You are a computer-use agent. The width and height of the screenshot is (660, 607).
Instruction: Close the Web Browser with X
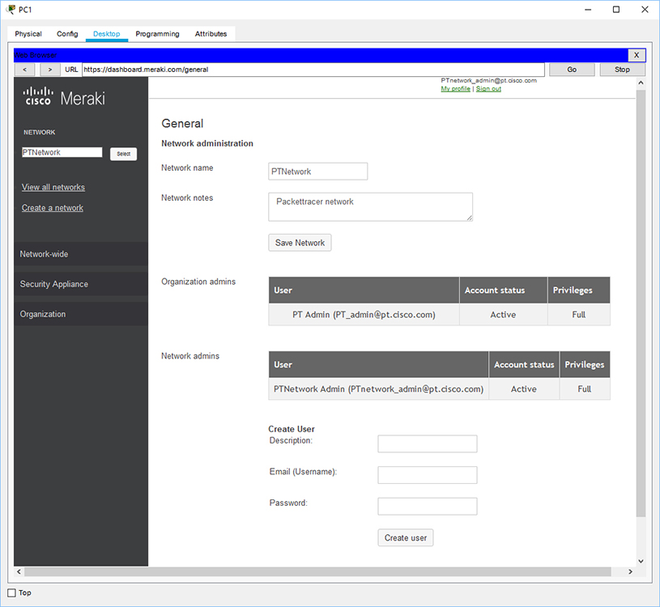pyautogui.click(x=637, y=55)
